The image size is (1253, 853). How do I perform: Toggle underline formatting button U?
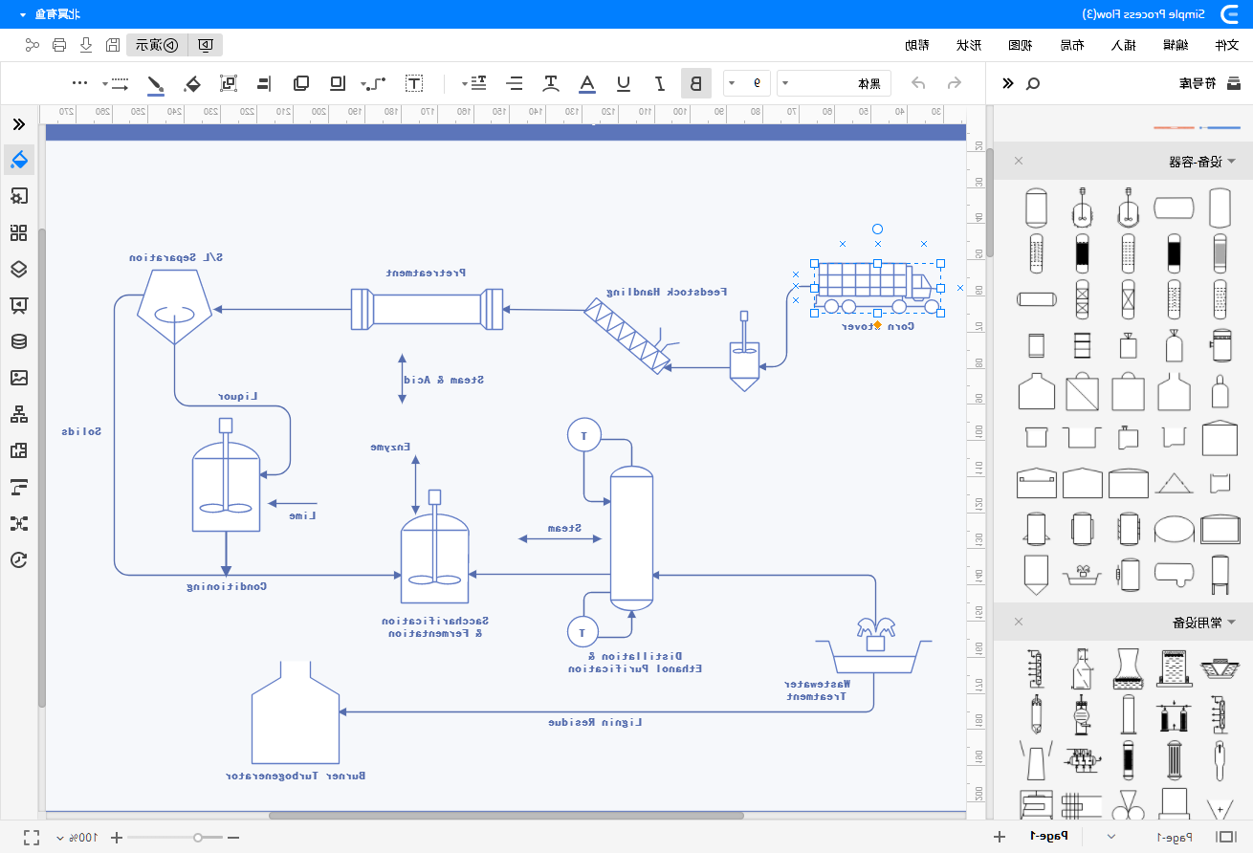click(624, 83)
